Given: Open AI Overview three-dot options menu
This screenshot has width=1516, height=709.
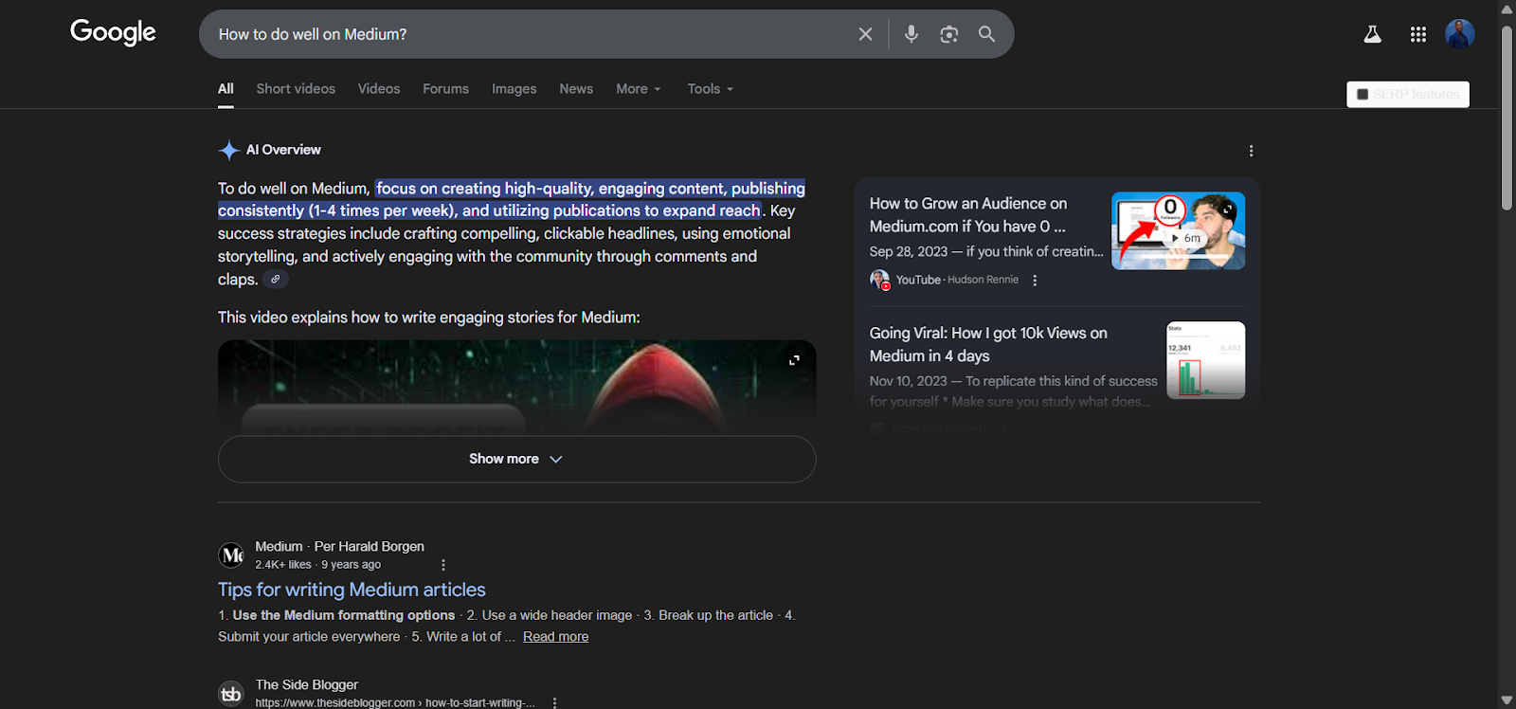Looking at the screenshot, I should pyautogui.click(x=1251, y=151).
